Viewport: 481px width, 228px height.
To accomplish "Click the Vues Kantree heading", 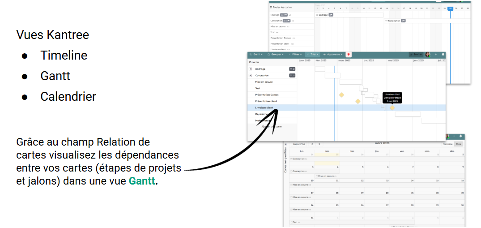I will [52, 35].
